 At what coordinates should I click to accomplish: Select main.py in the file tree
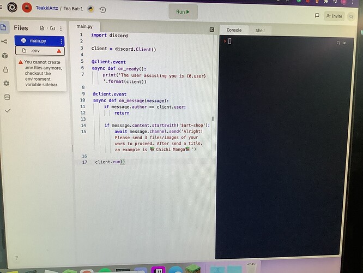point(39,41)
